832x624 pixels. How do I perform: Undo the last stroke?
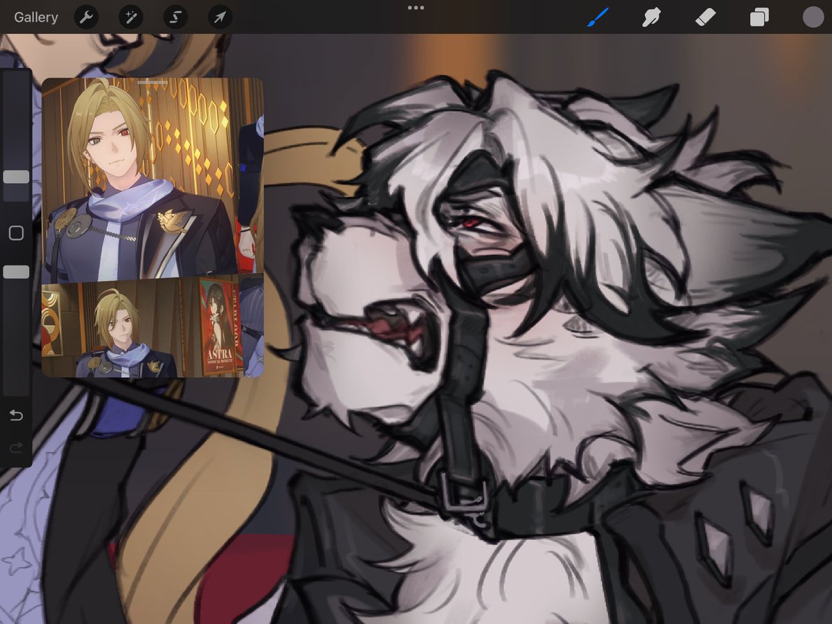(x=16, y=416)
